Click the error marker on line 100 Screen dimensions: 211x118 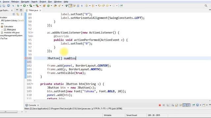pos(25,58)
